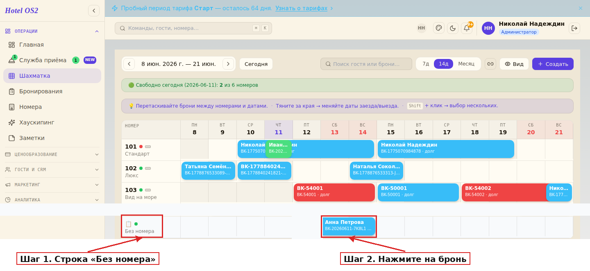The height and width of the screenshot is (271, 590).
Task: Open the color theme palette icon
Action: (439, 28)
